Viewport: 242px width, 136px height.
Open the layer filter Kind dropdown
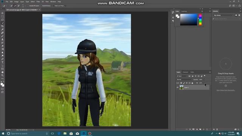pyautogui.click(x=182, y=76)
